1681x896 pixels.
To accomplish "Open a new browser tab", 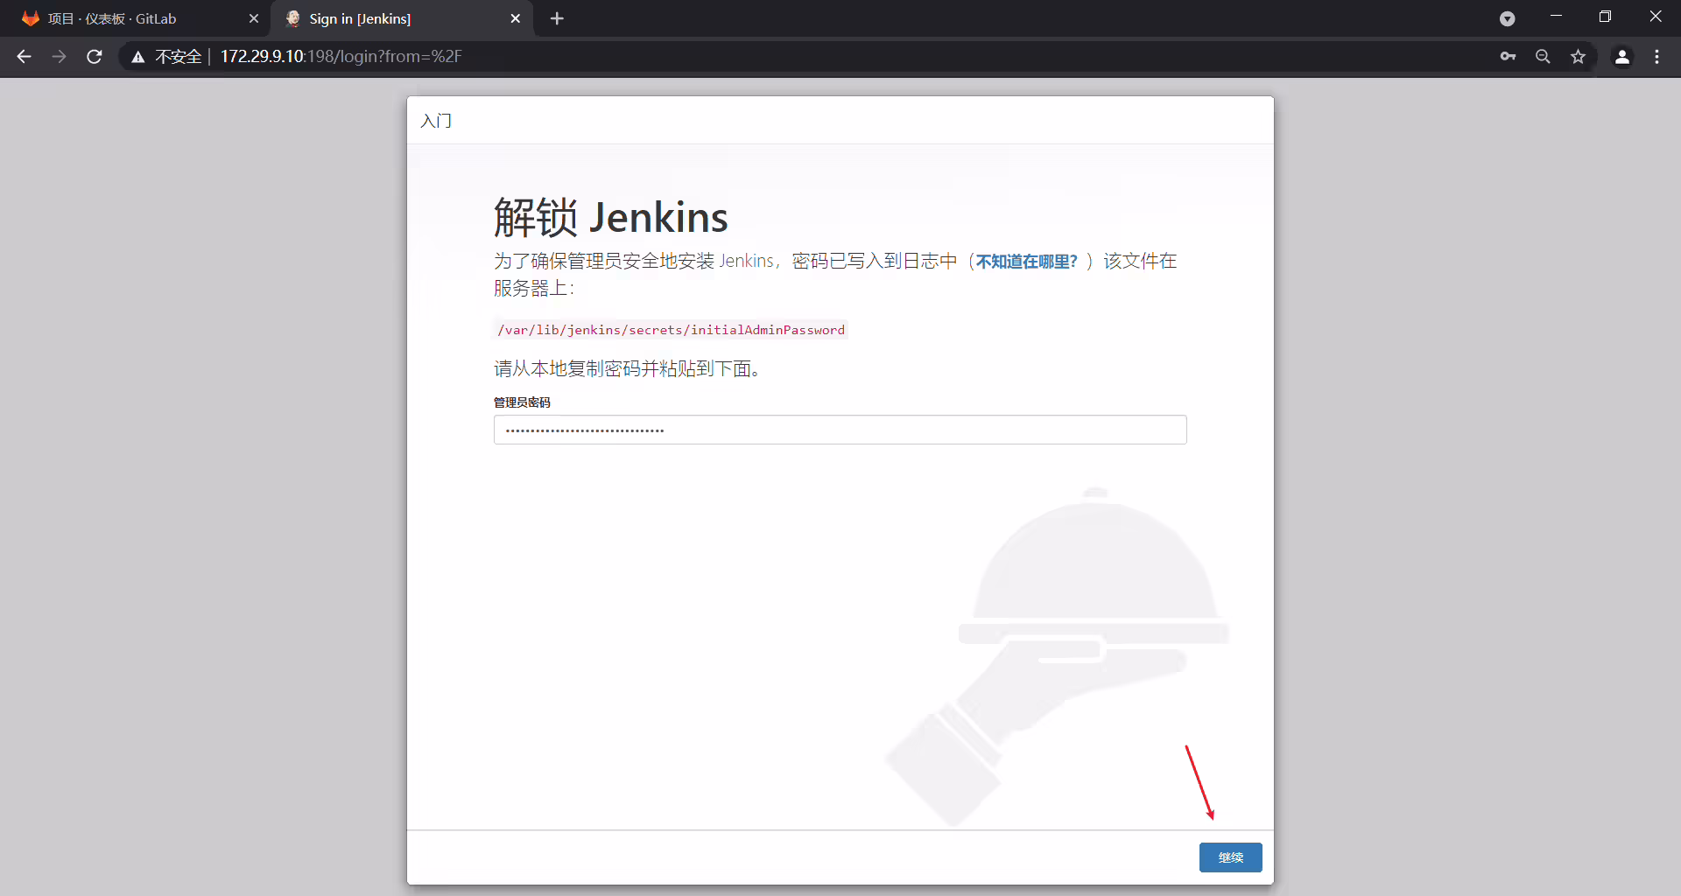I will [x=557, y=18].
